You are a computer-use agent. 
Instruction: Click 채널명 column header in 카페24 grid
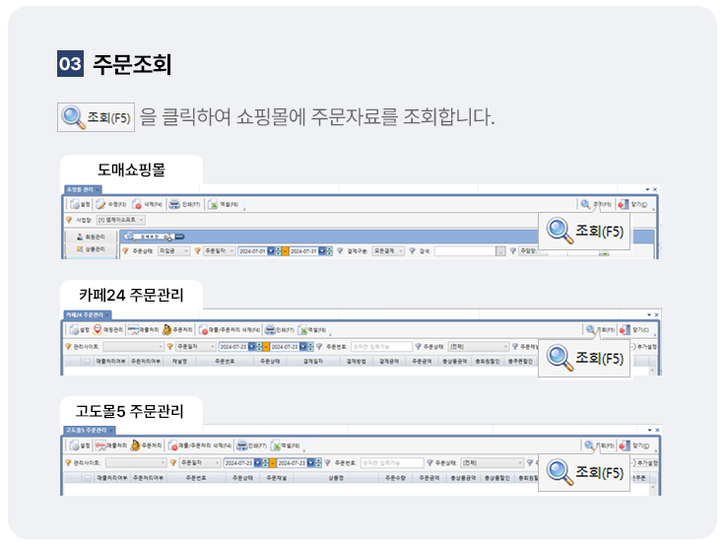click(179, 362)
